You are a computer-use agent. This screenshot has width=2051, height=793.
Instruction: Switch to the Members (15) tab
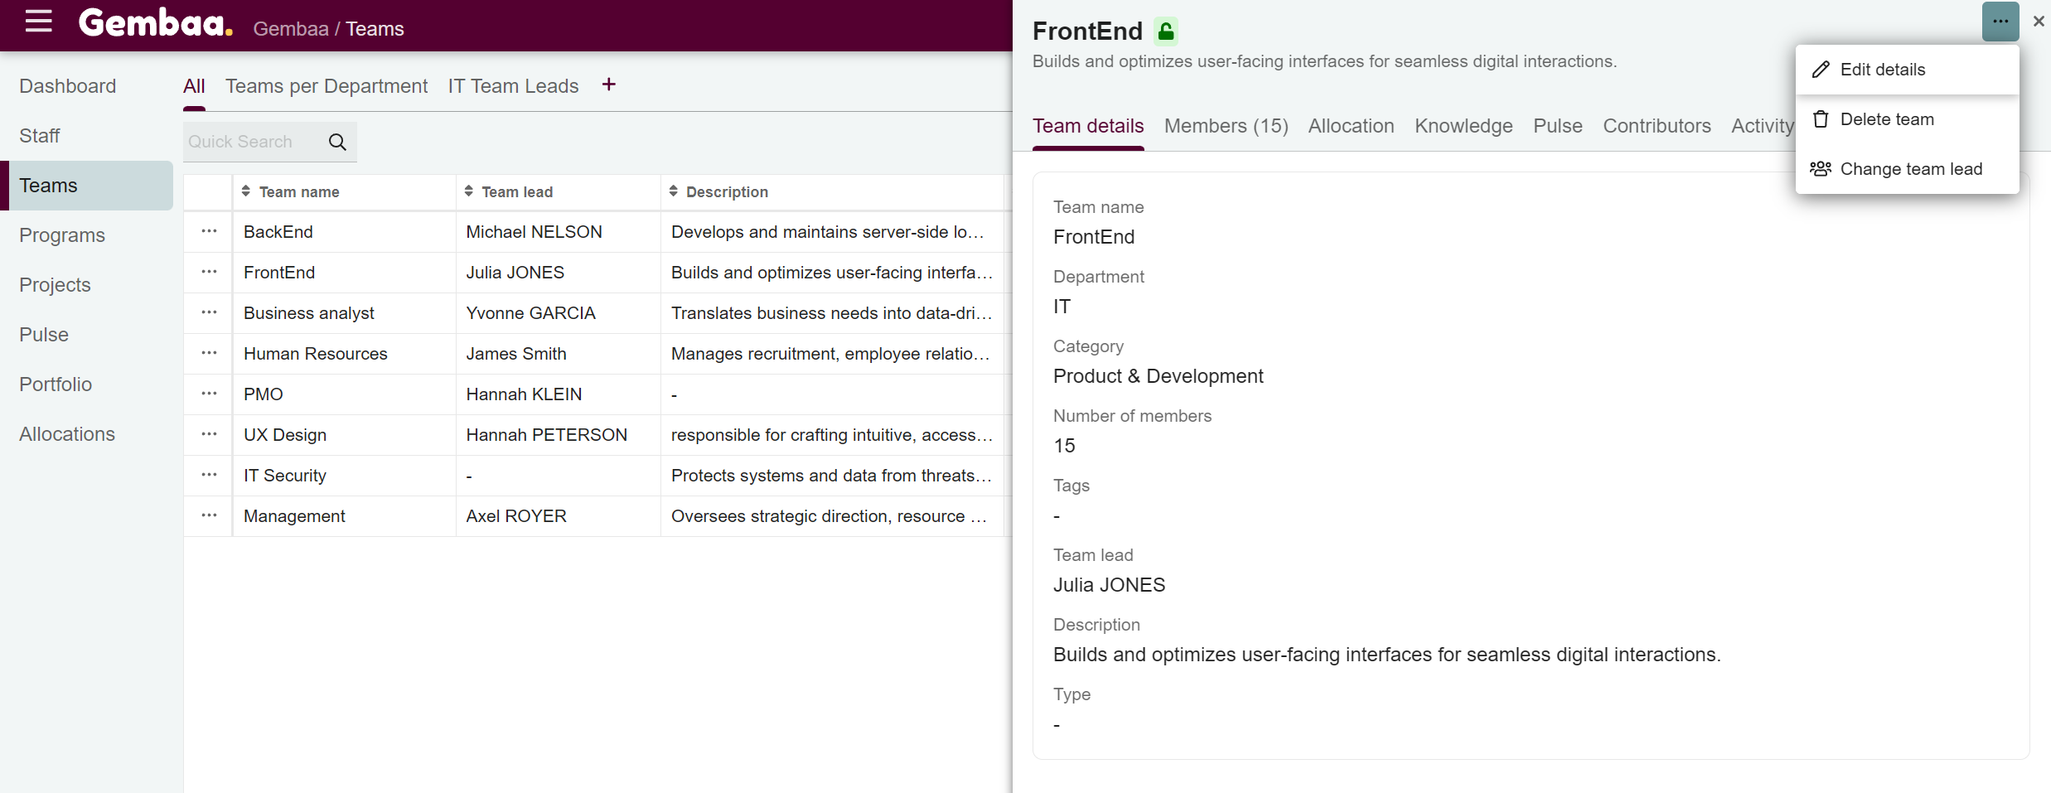tap(1226, 126)
